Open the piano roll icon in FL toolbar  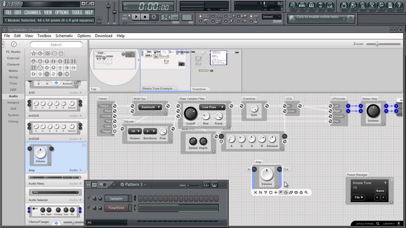pos(311,5)
